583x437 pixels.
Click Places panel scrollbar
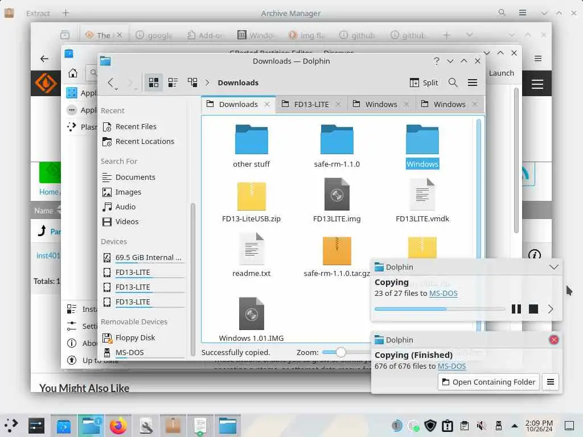click(x=192, y=279)
